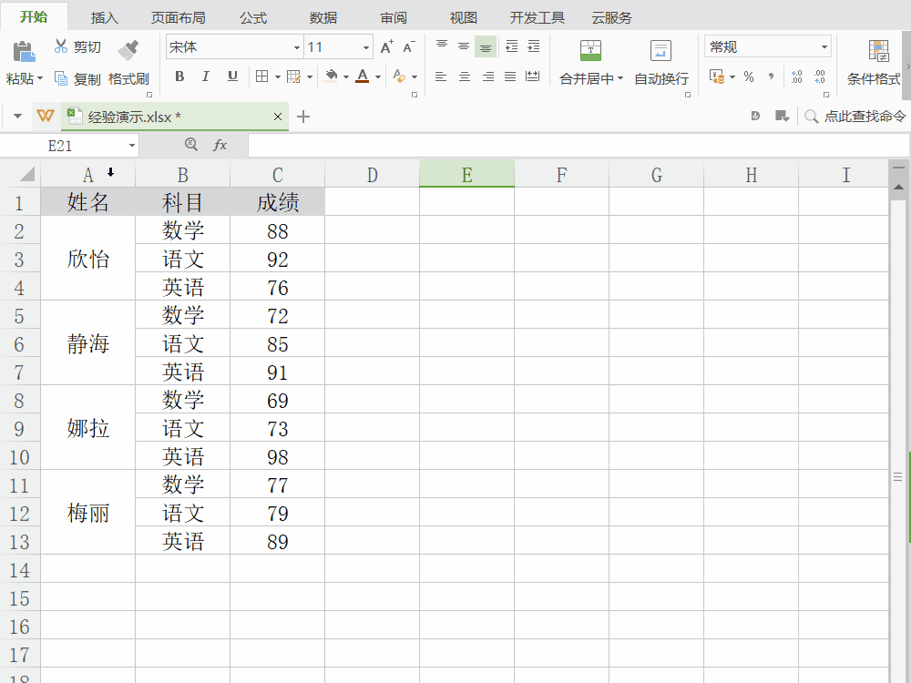Click the scissors Cut (剪切) icon
This screenshot has width=911, height=683.
pos(61,46)
